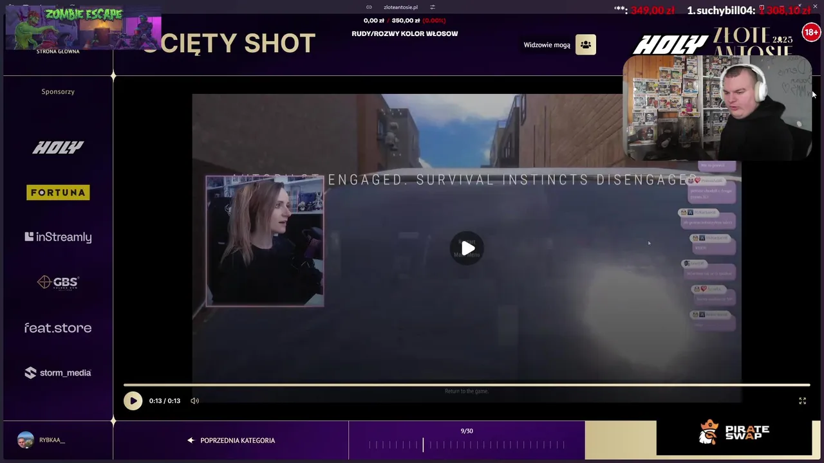Open the inStreamly sponsor logo
Viewport: 824px width, 463px height.
tap(58, 237)
